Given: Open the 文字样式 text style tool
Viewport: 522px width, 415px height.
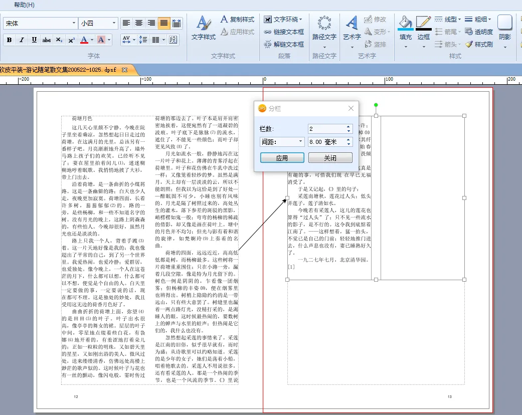Looking at the screenshot, I should [x=203, y=28].
